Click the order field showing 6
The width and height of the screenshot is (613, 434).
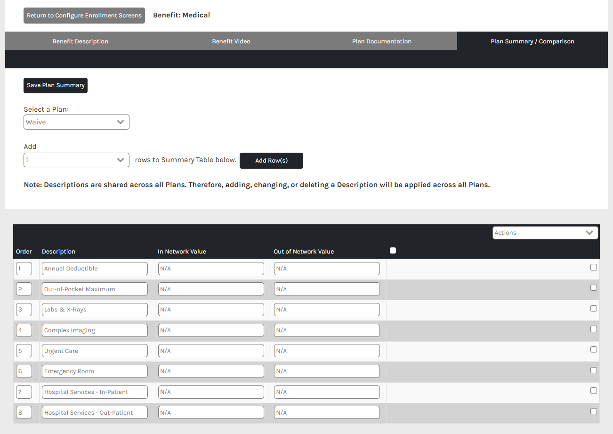pos(24,371)
